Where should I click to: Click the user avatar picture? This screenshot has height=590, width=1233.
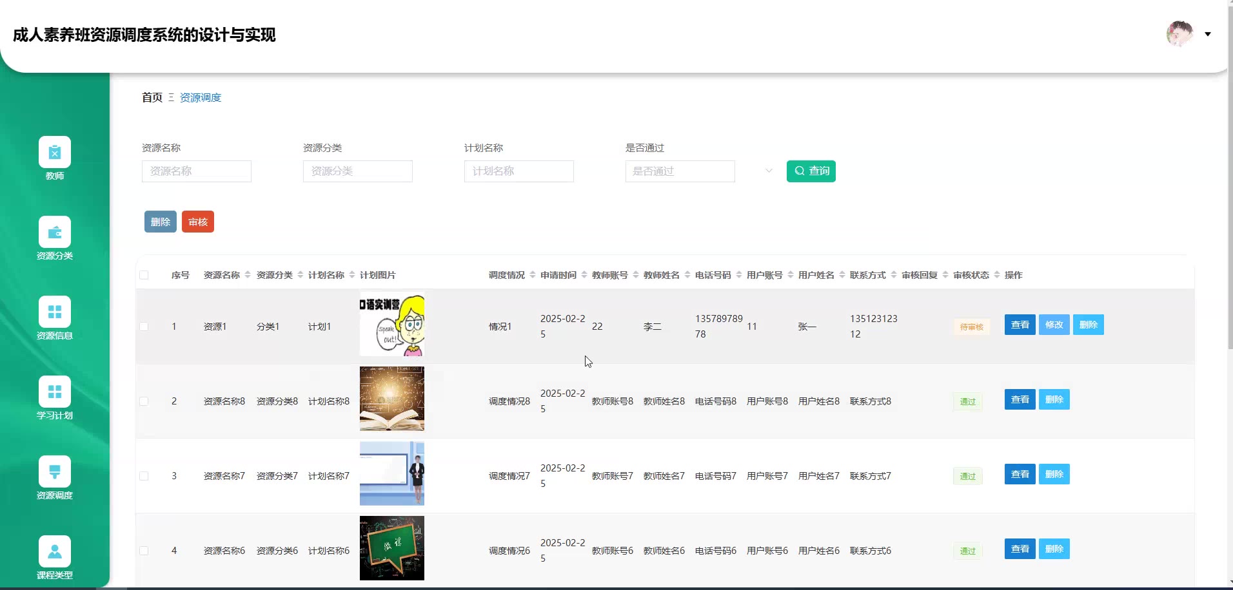pyautogui.click(x=1179, y=34)
